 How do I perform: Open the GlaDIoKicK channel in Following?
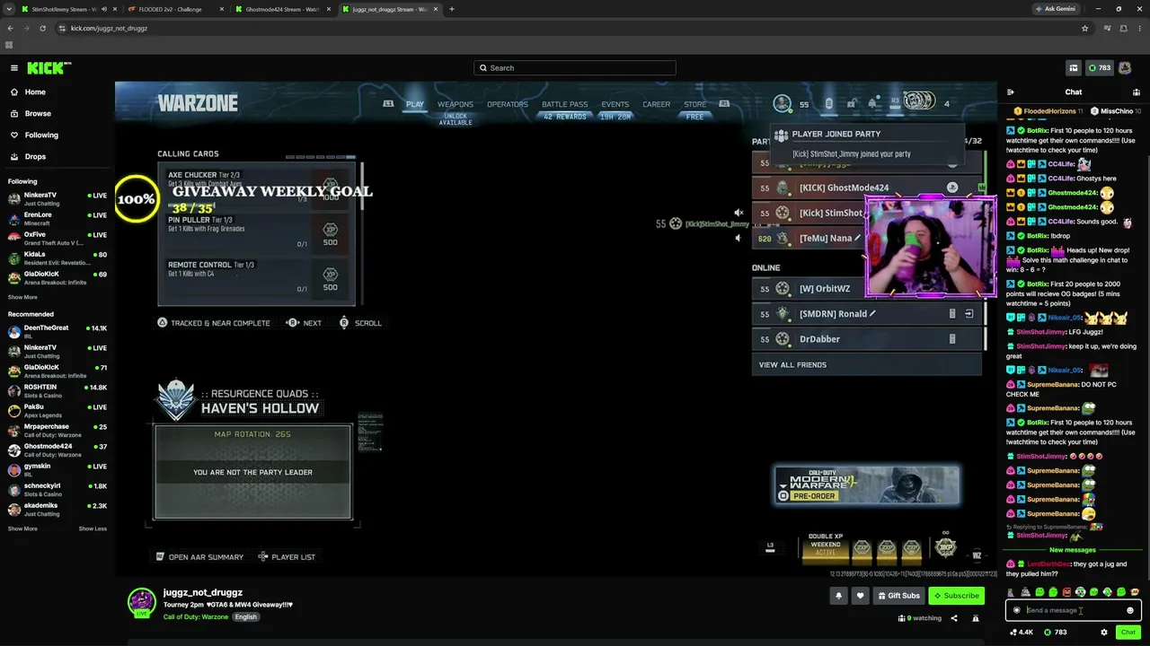[x=57, y=278]
